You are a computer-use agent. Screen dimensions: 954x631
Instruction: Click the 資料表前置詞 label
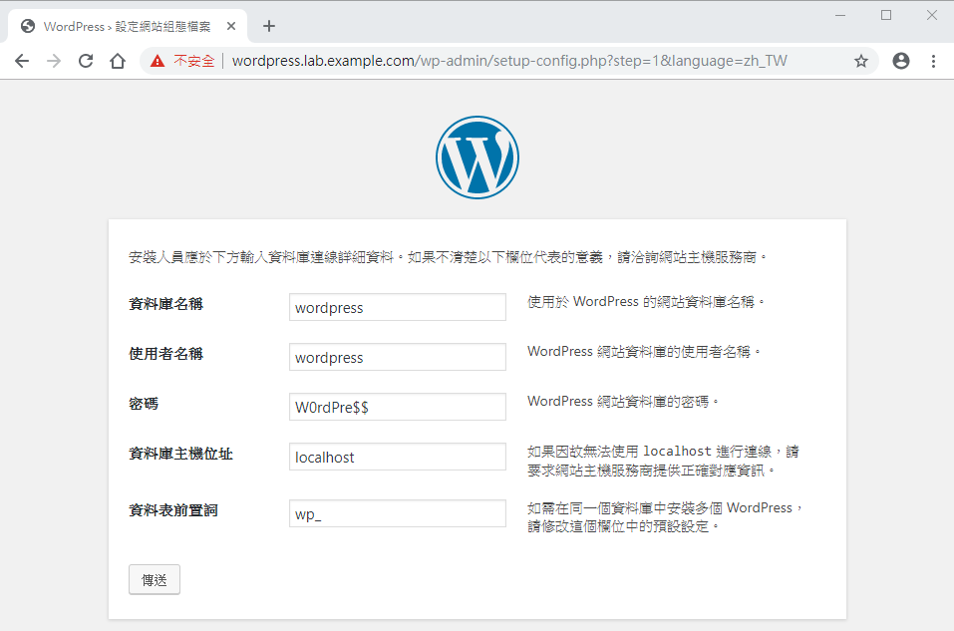[x=173, y=510]
